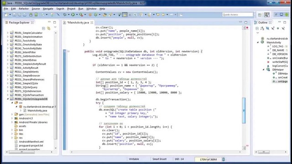Screen dimensions: 292x164
Task: Open the Source menu
Action: [36, 9]
